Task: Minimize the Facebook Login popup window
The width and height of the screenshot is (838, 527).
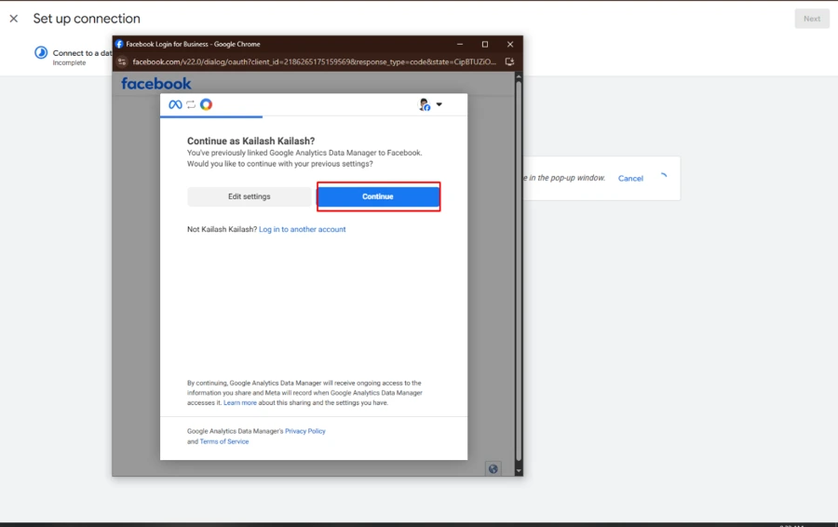Action: click(460, 45)
